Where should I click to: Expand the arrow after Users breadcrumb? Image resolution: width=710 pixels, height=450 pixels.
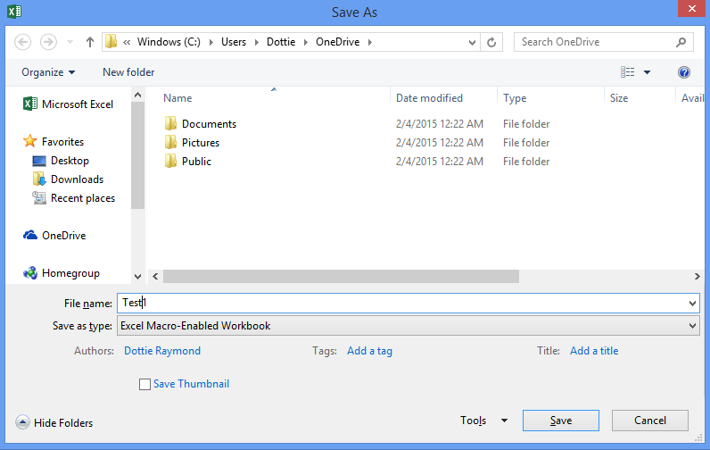click(x=256, y=42)
